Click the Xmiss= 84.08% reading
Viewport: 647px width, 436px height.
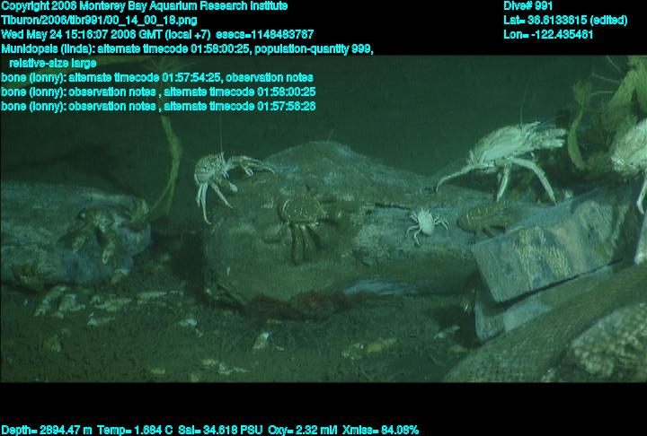[380, 430]
